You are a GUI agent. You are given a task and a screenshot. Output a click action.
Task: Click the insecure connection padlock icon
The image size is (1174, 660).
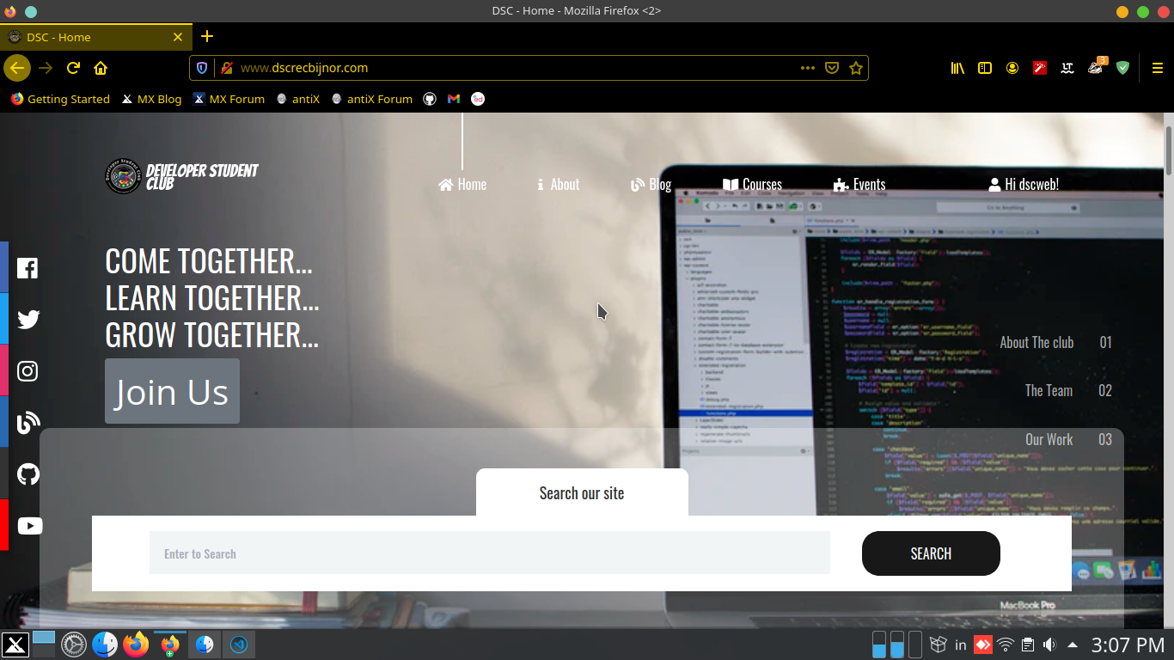pyautogui.click(x=226, y=68)
